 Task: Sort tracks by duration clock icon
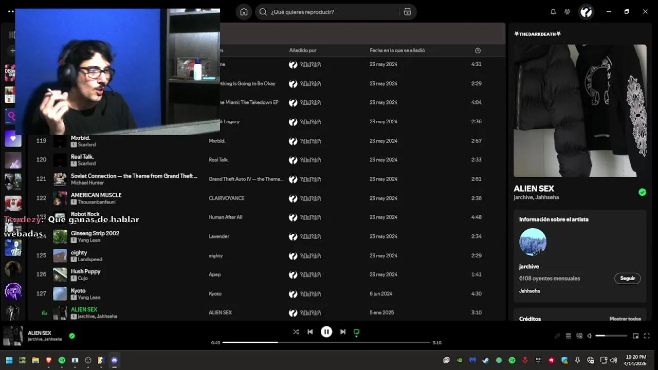478,50
